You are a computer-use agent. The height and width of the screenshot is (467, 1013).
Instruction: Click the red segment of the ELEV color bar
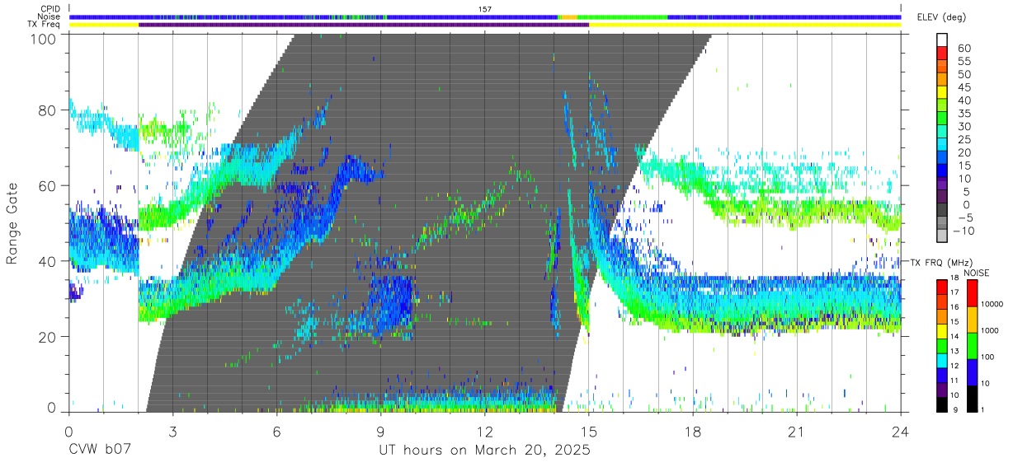tap(942, 54)
